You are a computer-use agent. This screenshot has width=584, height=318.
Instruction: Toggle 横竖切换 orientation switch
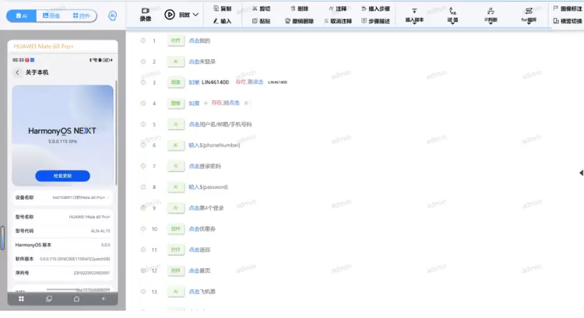pos(566,21)
